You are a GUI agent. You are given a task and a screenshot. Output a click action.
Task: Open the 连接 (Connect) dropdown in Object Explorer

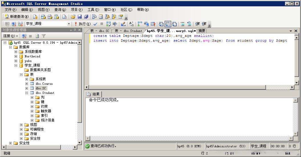(10, 36)
